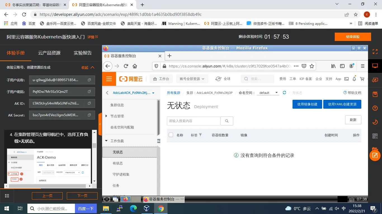
Task: Filter by label using the funnel icon
Action: pos(200,135)
